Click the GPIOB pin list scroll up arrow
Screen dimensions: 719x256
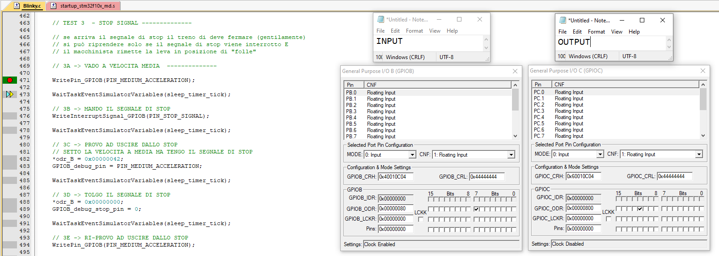click(x=515, y=85)
